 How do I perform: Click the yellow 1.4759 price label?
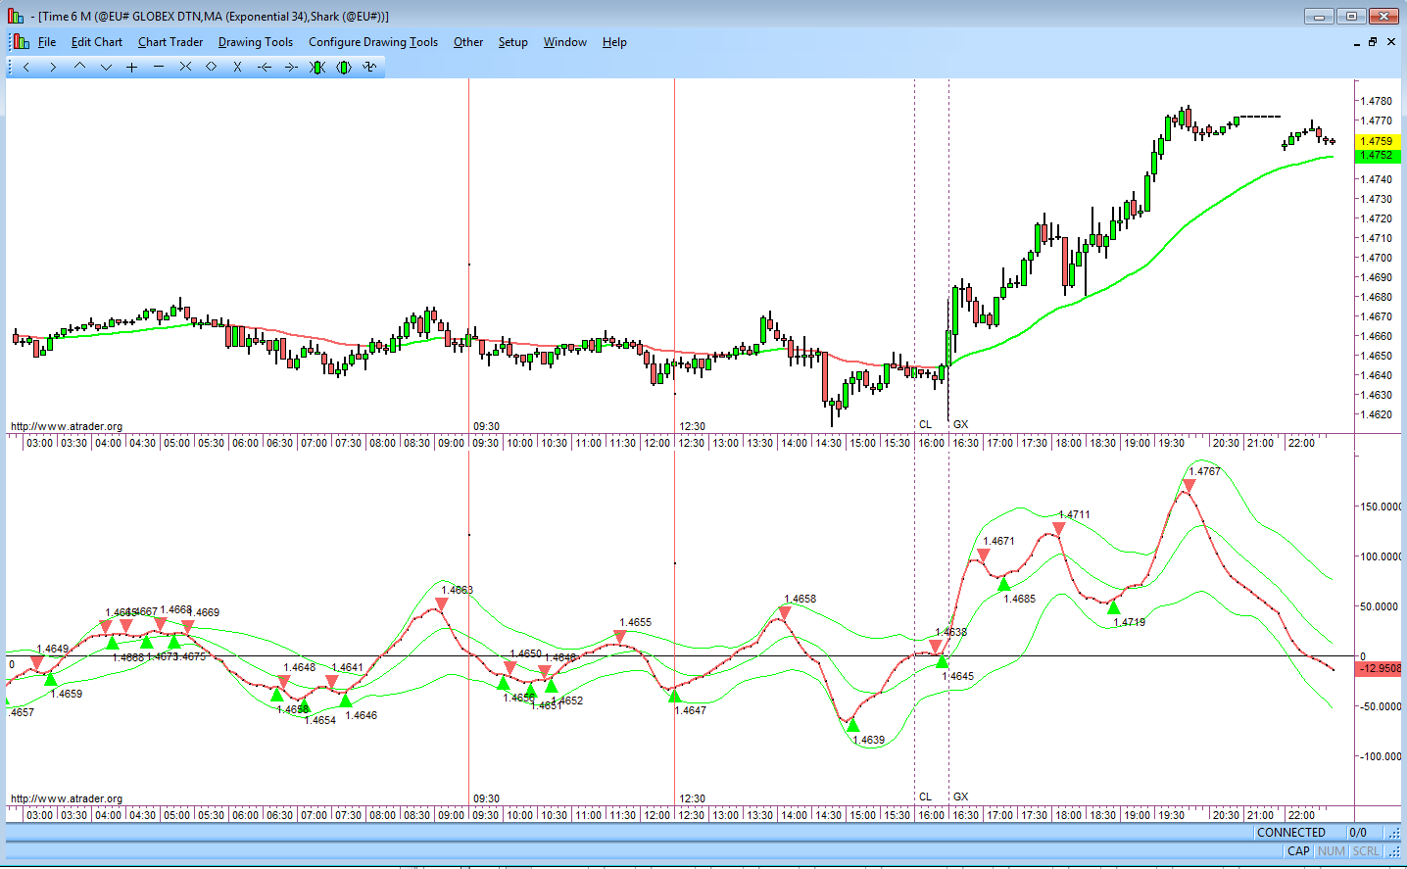1377,141
